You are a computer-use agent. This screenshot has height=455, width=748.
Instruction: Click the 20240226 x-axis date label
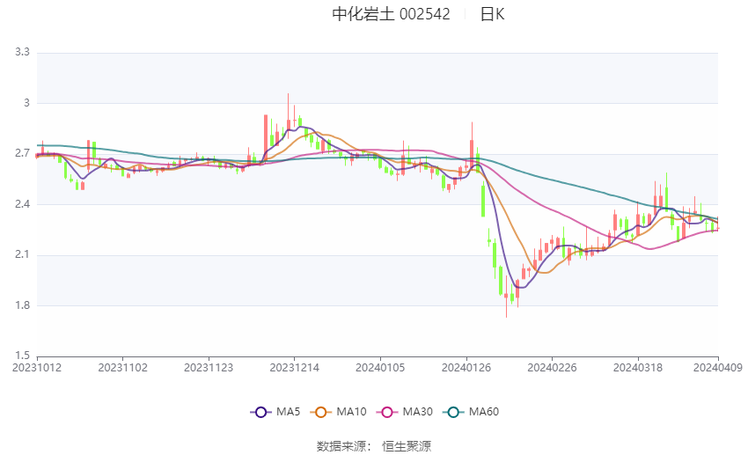tap(552, 368)
